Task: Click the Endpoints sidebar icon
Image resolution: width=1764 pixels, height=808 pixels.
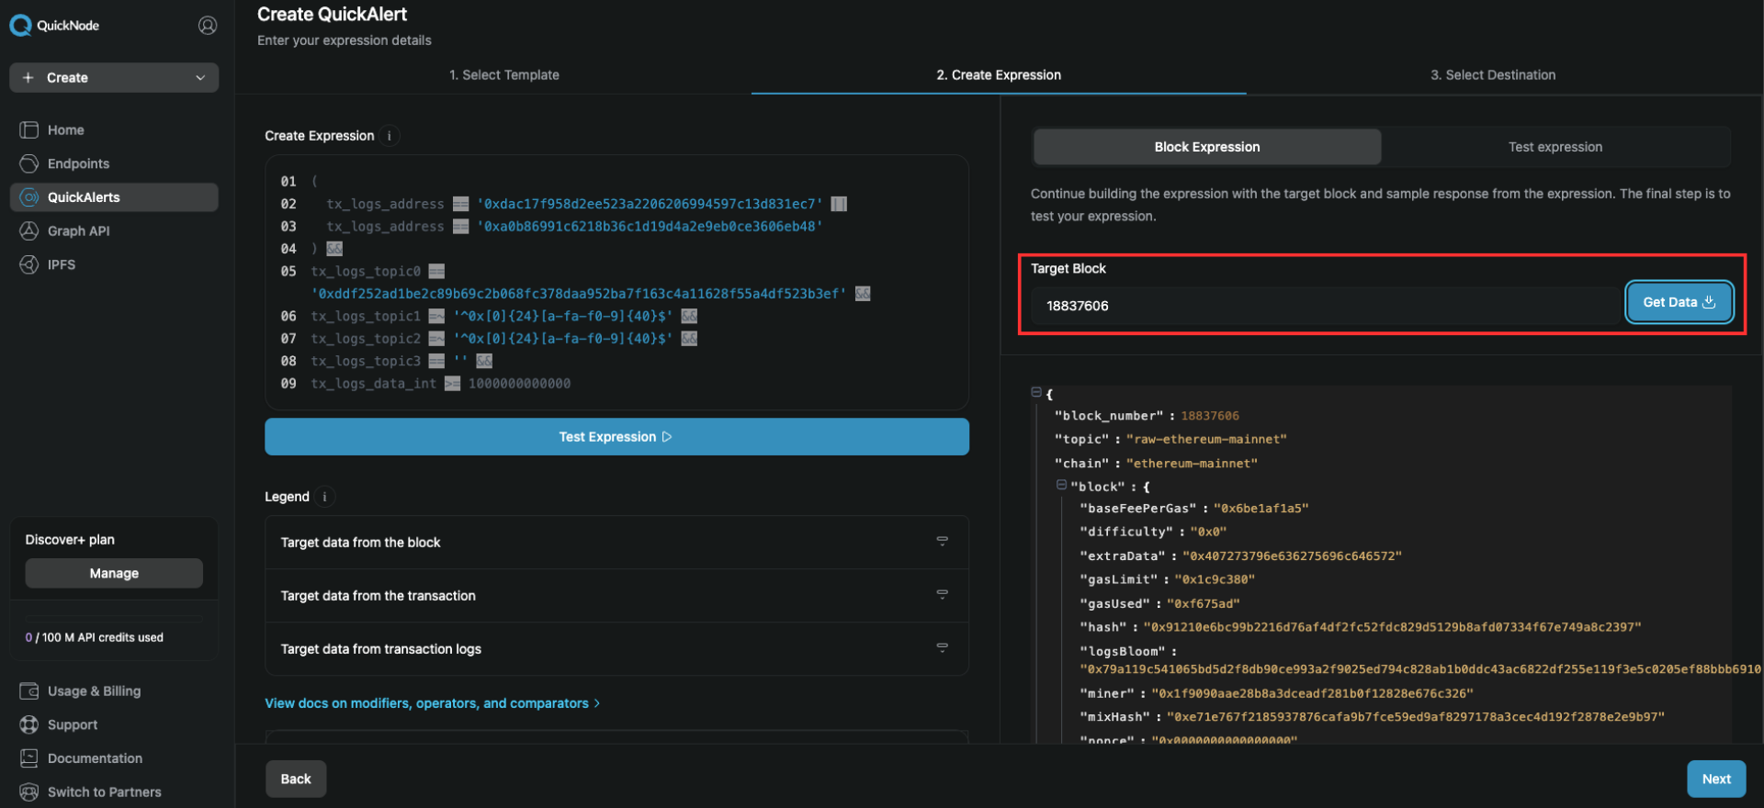Action: pos(29,163)
